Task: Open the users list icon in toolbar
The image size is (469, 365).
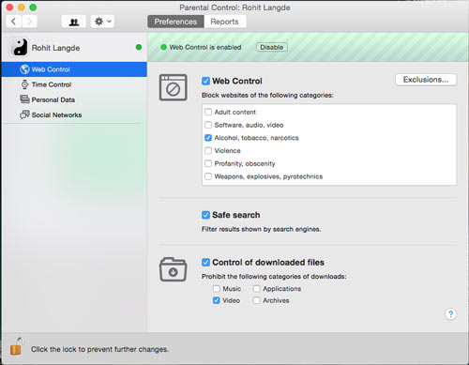Action: (74, 22)
